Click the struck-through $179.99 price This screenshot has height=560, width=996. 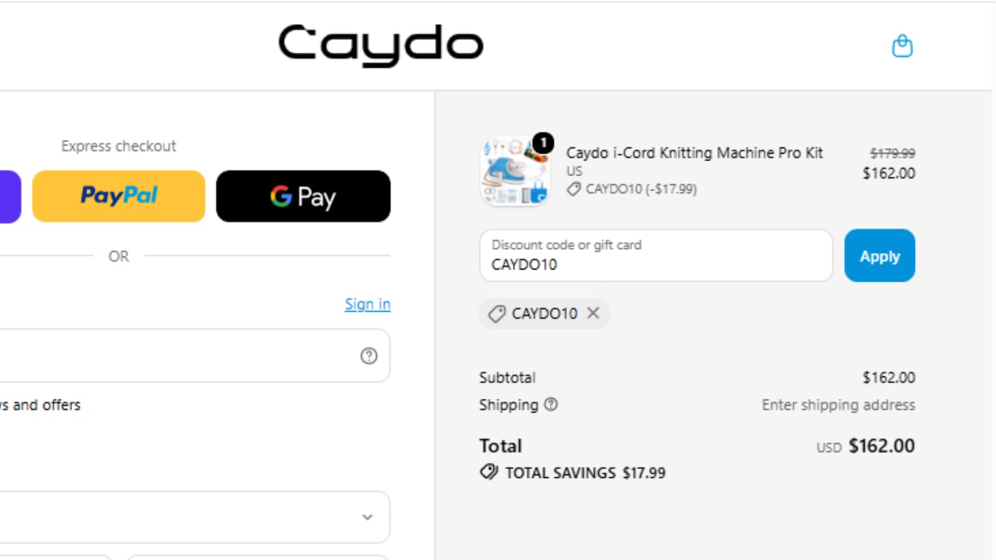892,153
